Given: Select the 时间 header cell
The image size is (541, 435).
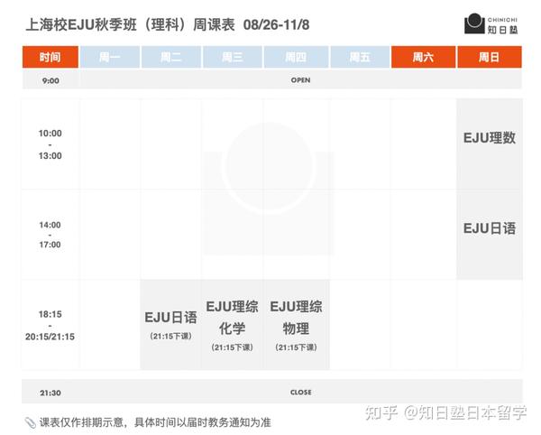Looking at the screenshot, I should [50, 57].
